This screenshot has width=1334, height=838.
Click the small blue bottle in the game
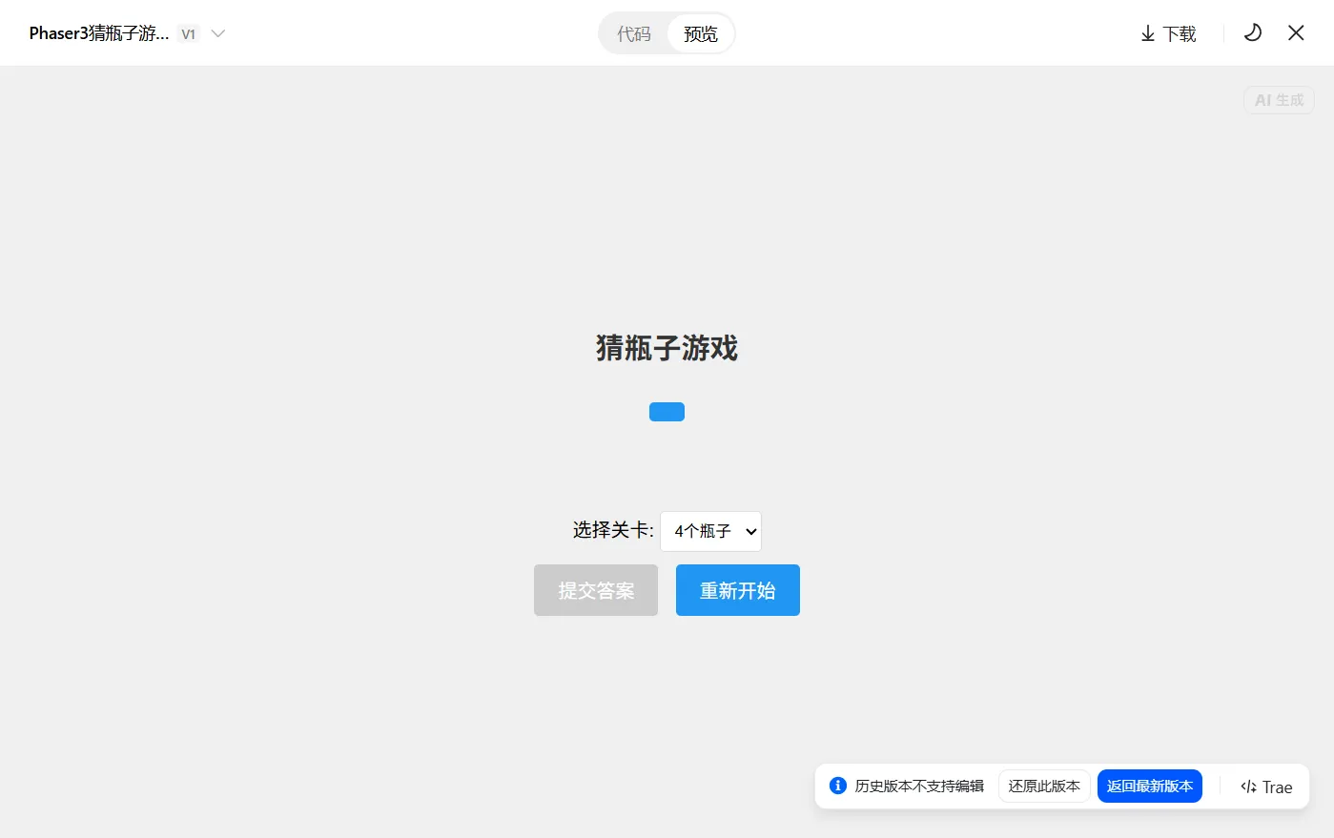tap(667, 411)
